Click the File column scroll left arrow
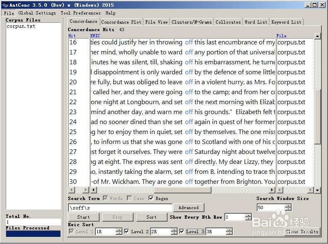The height and width of the screenshot is (244, 328). 280,190
